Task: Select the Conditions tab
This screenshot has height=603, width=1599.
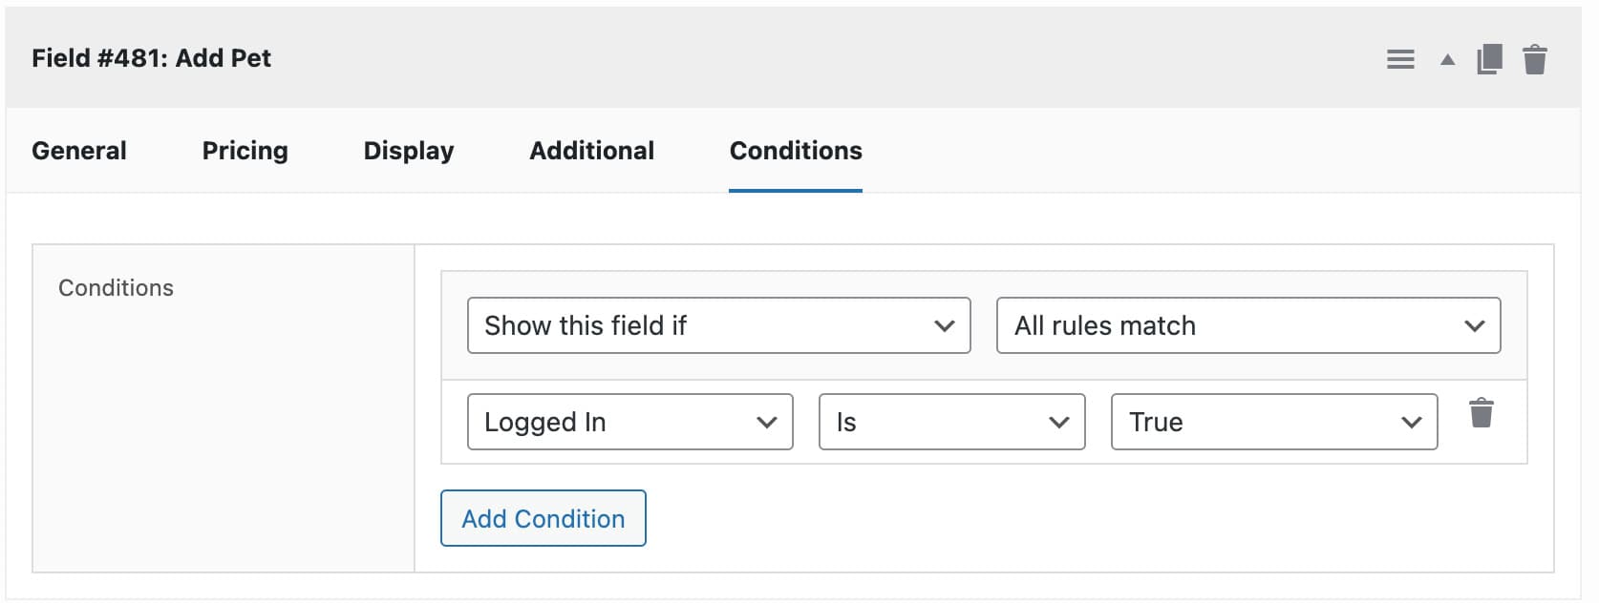Action: point(795,150)
